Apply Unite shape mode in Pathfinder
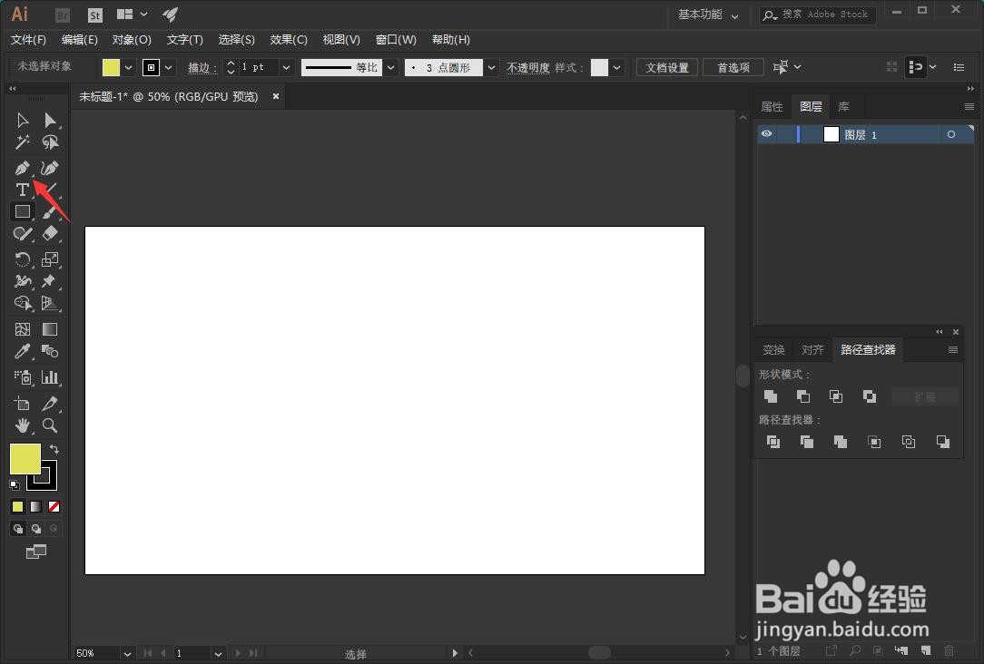 tap(771, 396)
